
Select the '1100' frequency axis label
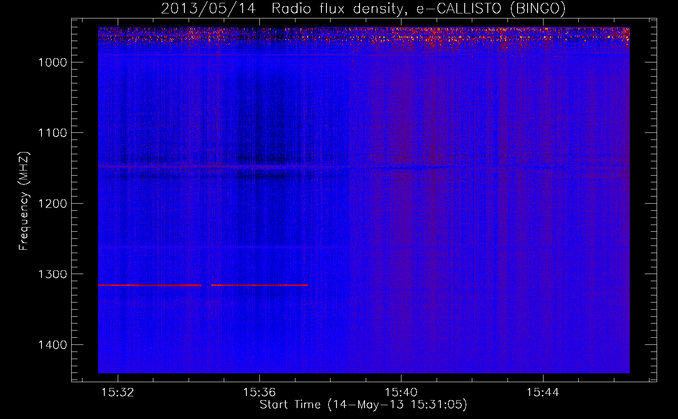coord(52,133)
